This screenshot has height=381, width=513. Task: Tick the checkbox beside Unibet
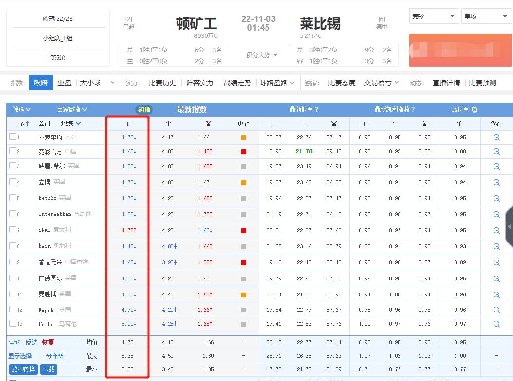point(12,324)
